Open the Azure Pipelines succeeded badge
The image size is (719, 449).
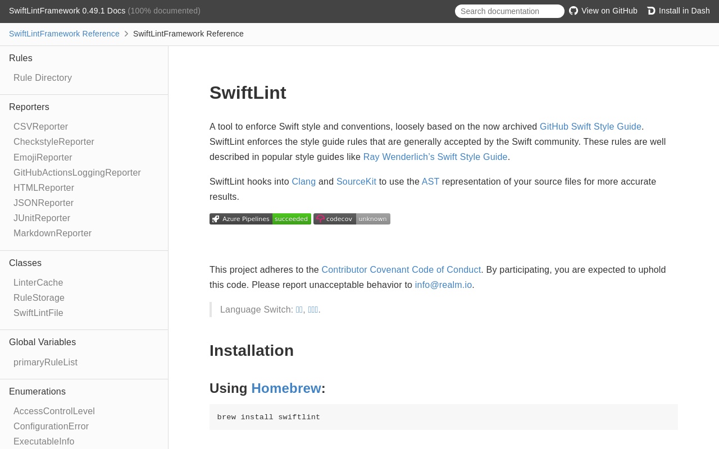[x=260, y=219]
